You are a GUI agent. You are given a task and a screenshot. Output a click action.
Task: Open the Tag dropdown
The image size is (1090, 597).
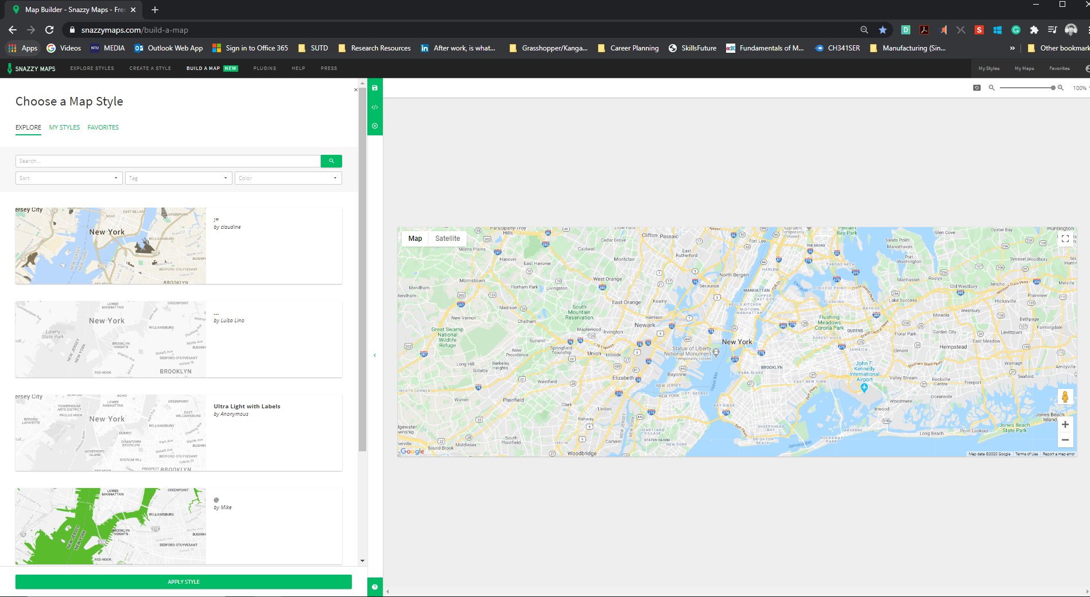tap(179, 178)
